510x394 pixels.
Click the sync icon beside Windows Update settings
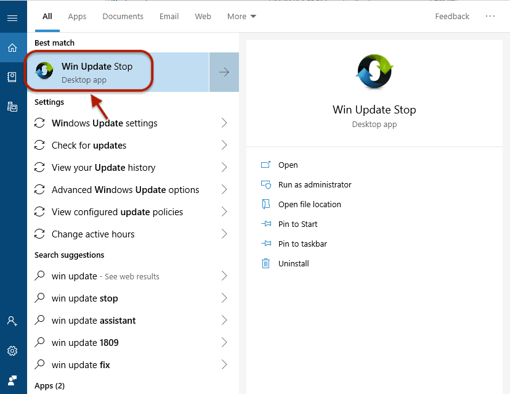tap(39, 123)
